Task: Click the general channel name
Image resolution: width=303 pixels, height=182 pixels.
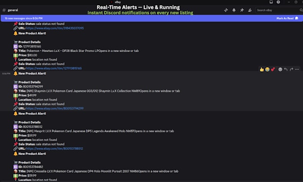Action: point(13,10)
